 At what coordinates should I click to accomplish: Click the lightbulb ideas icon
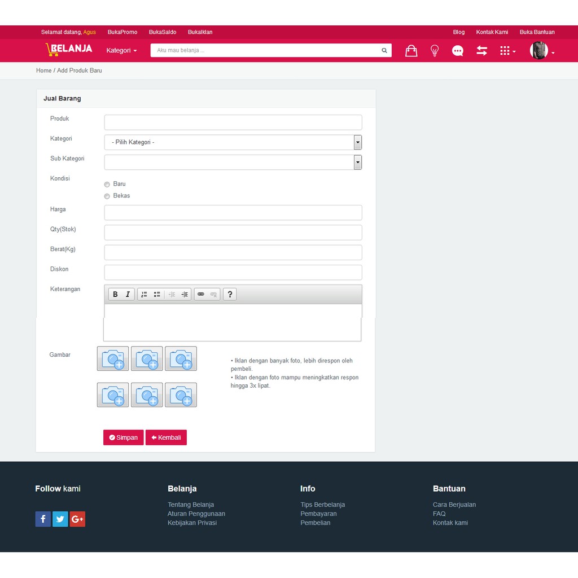coord(435,50)
